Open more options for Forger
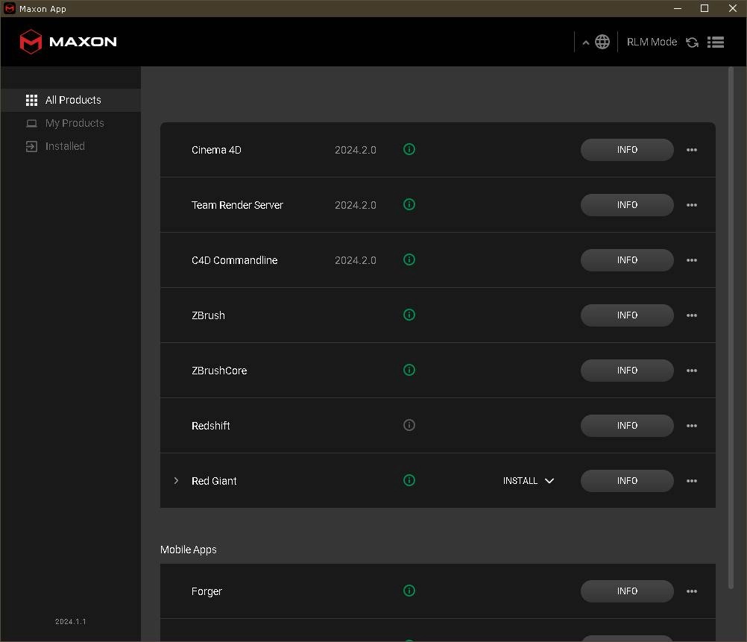This screenshot has width=747, height=642. tap(692, 591)
